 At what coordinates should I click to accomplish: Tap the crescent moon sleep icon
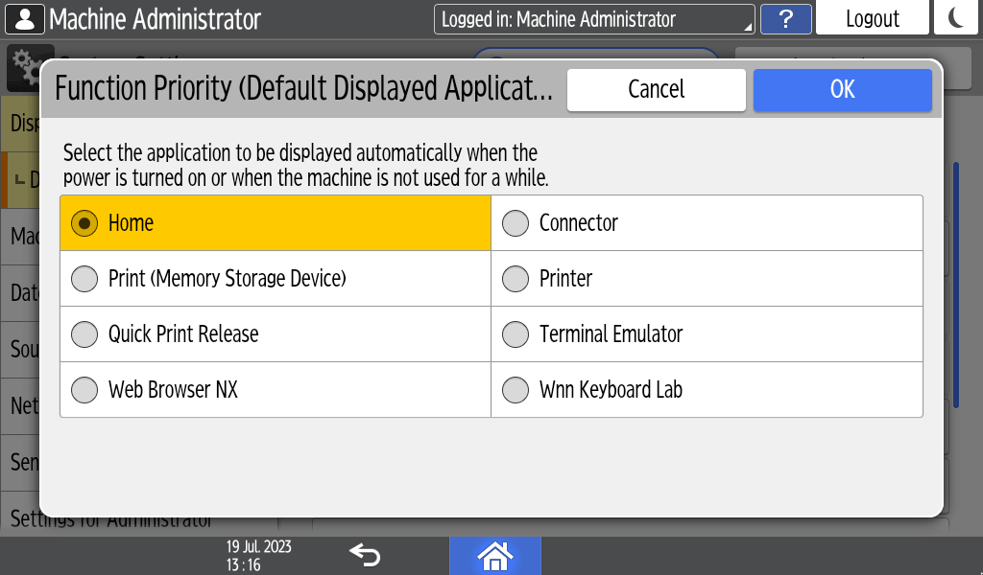coord(956,19)
